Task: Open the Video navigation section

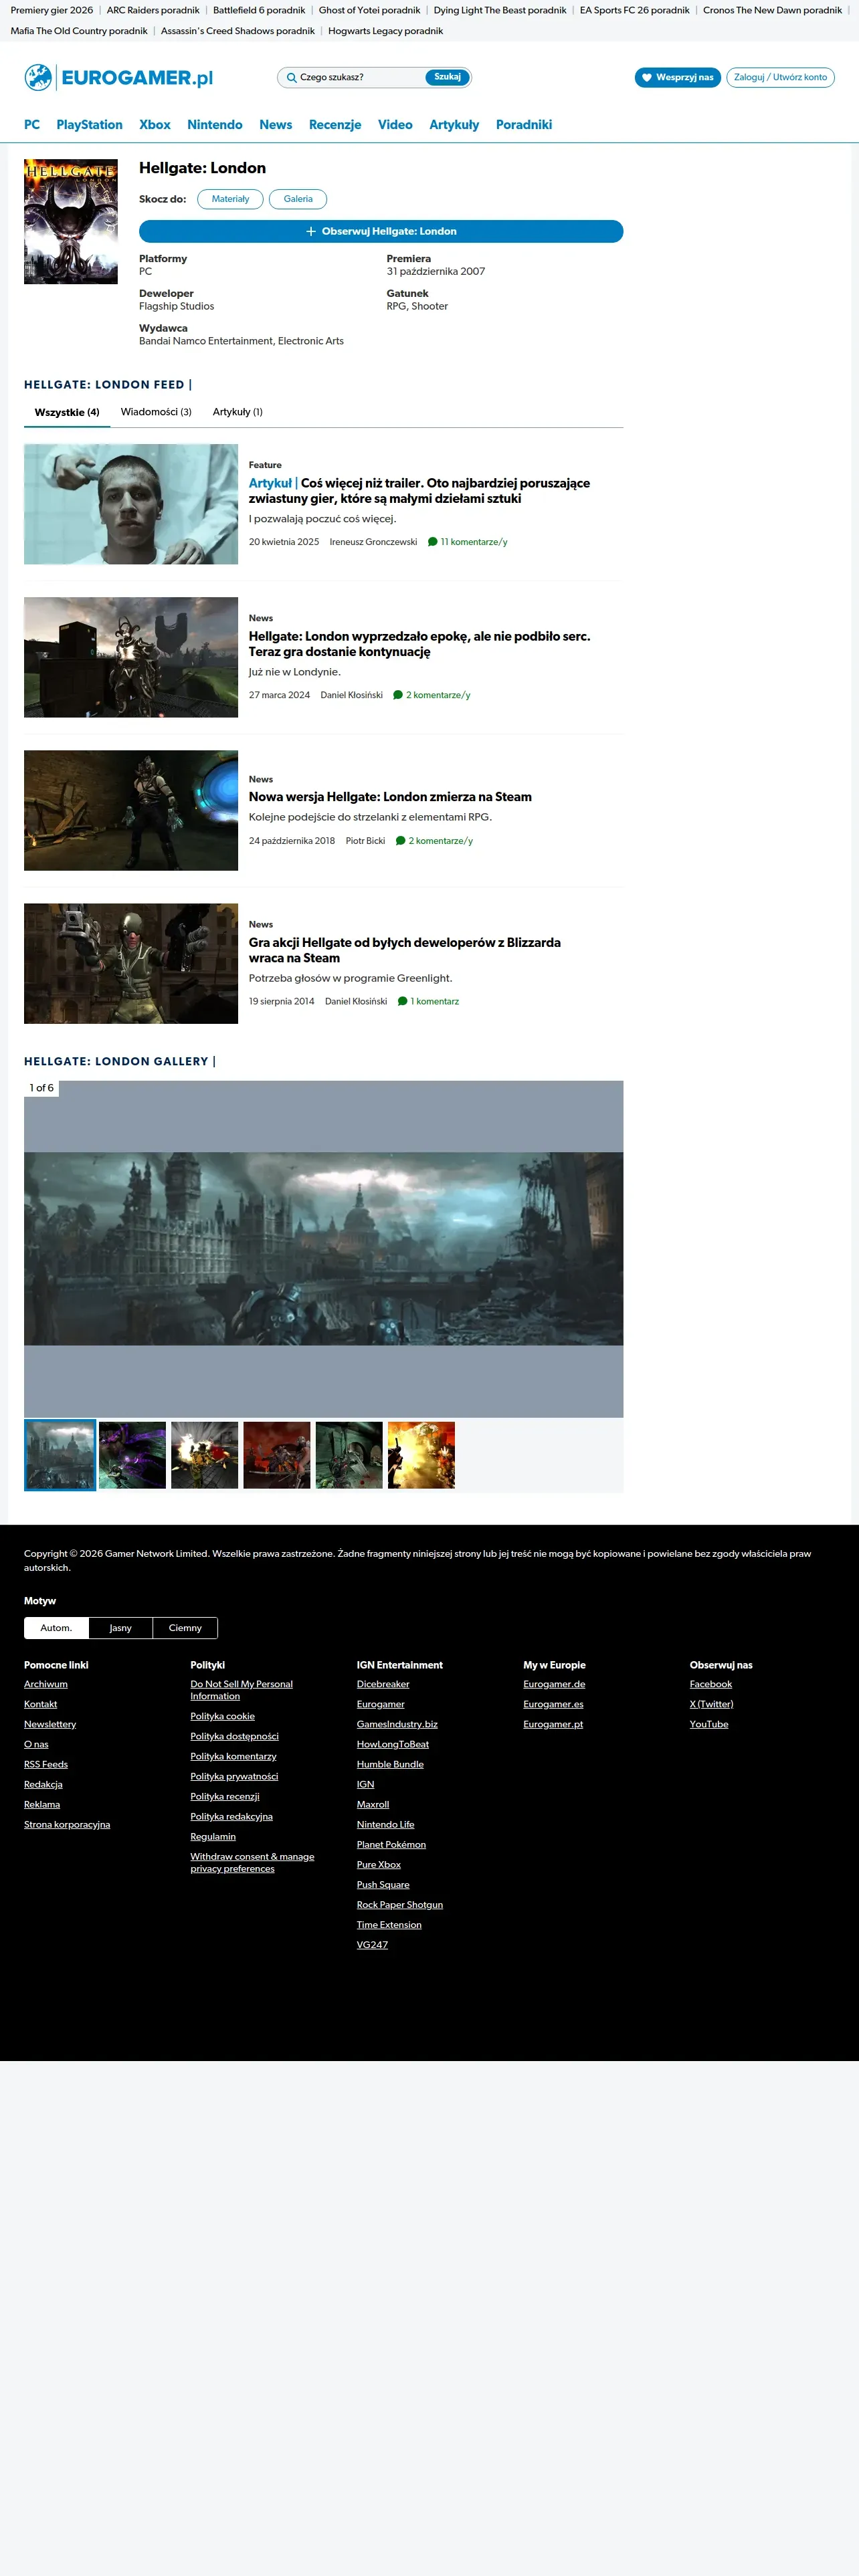Action: coord(395,125)
